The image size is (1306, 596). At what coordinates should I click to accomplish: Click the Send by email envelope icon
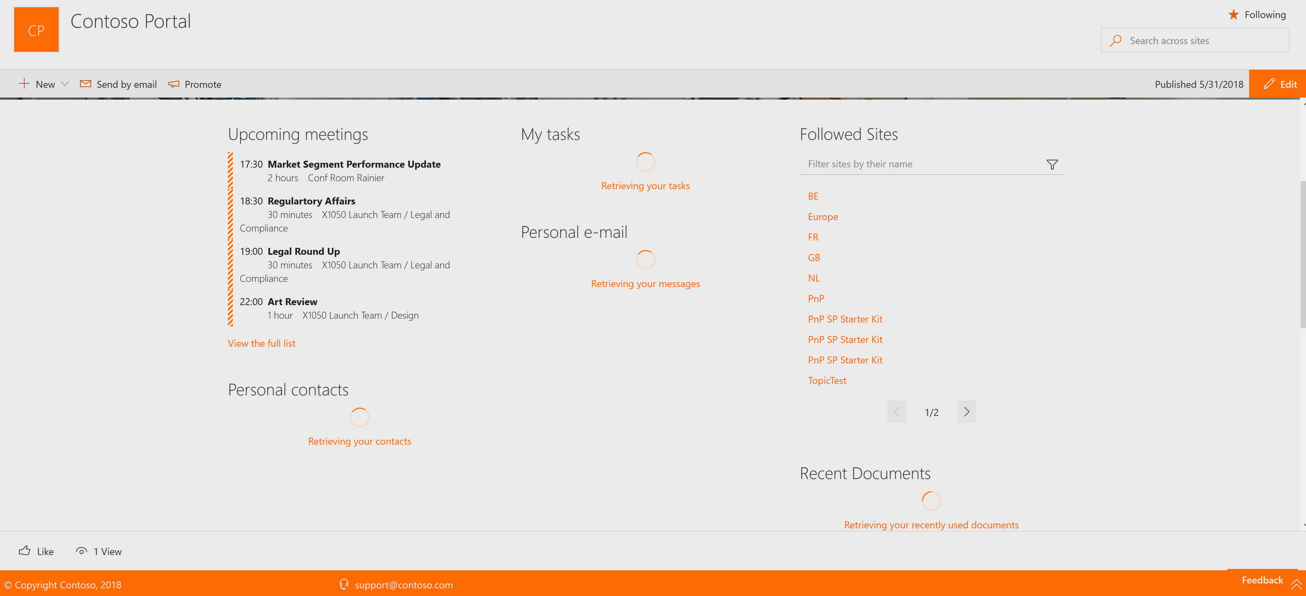pyautogui.click(x=86, y=84)
